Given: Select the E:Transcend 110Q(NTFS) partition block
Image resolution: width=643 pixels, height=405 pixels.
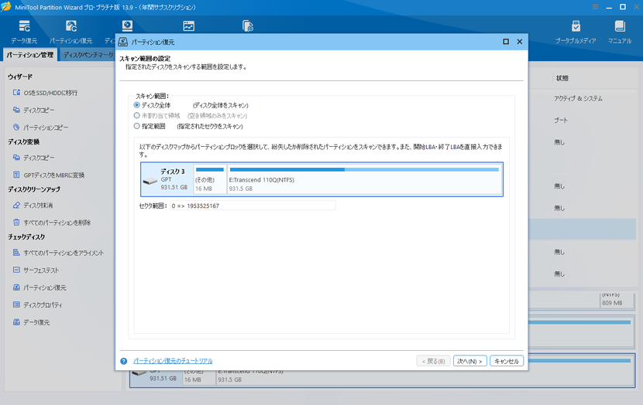Looking at the screenshot, I should pos(365,179).
